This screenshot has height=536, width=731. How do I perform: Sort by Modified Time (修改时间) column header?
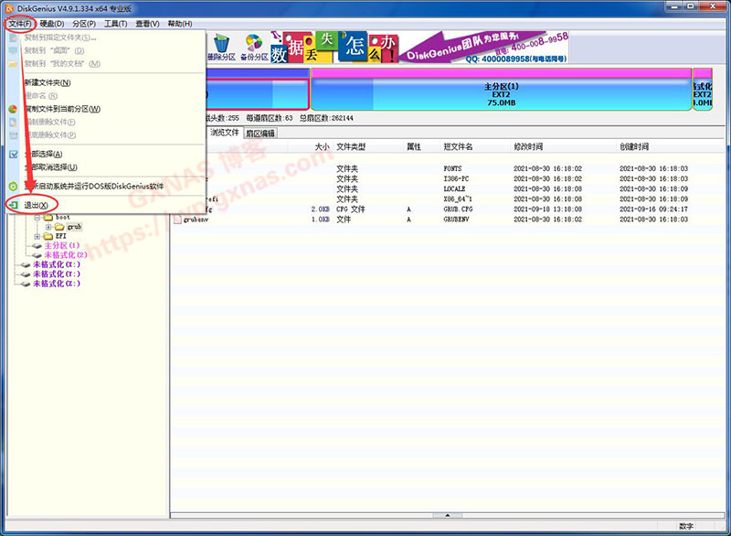528,146
